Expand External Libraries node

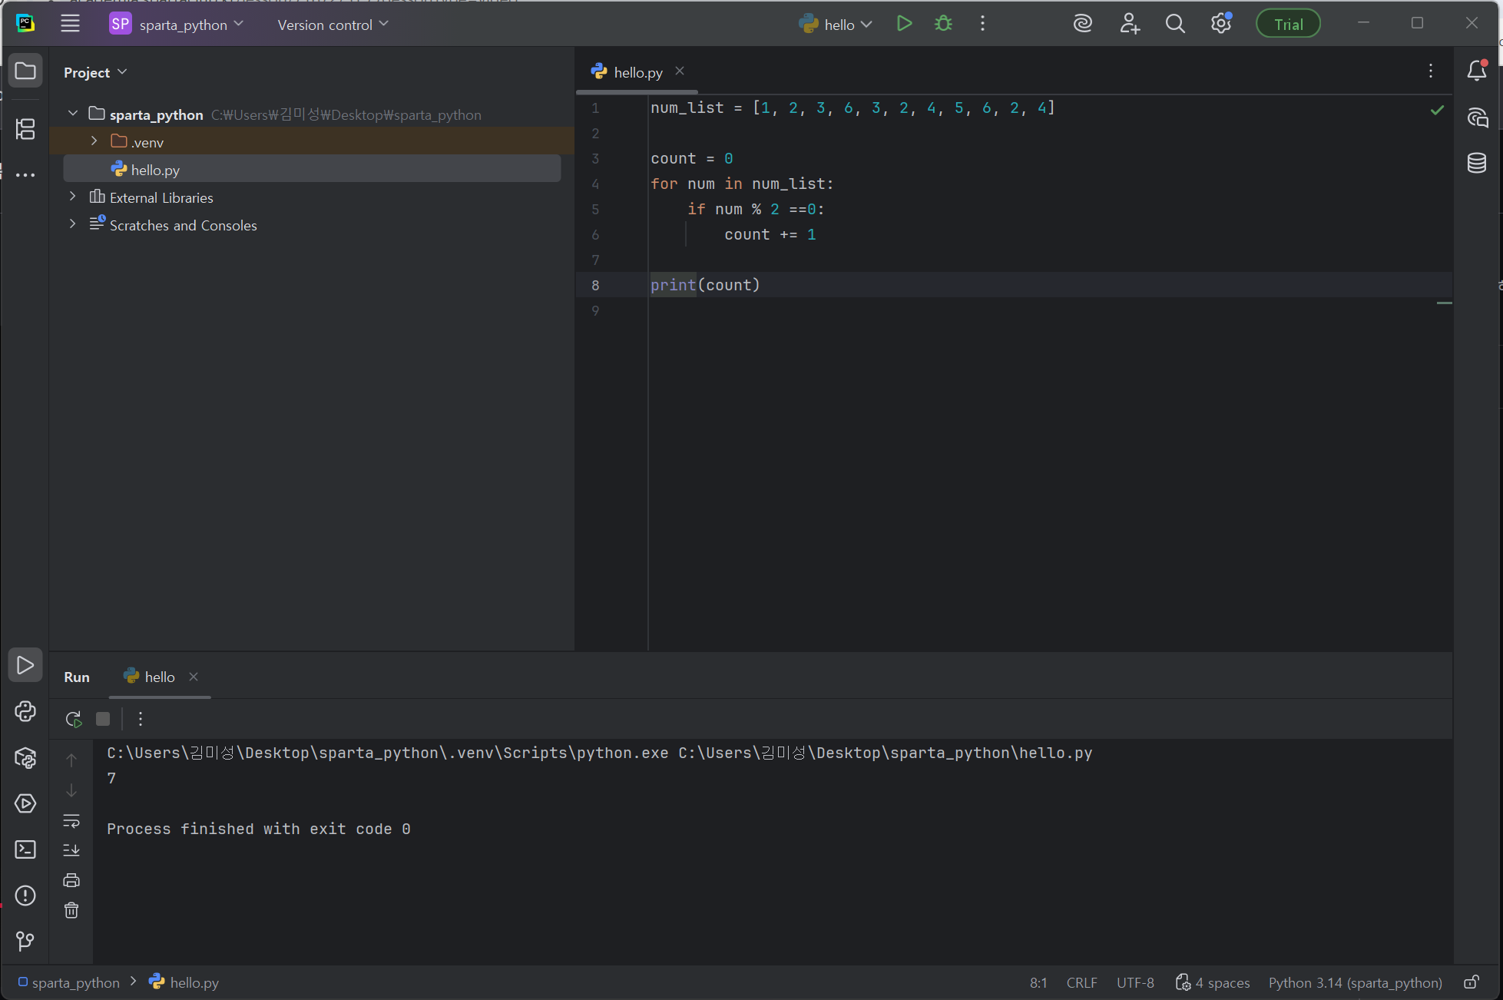[x=72, y=197]
